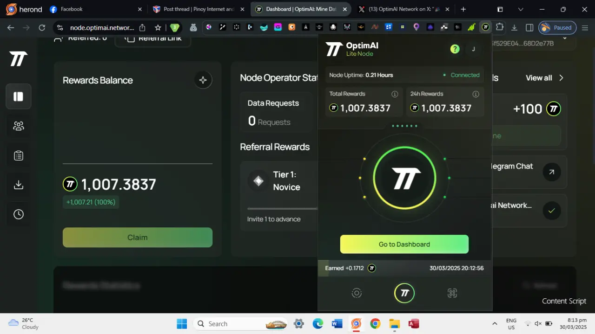Switch to the Post thread Pinoy Internet tab
The image size is (595, 334).
tap(199, 9)
